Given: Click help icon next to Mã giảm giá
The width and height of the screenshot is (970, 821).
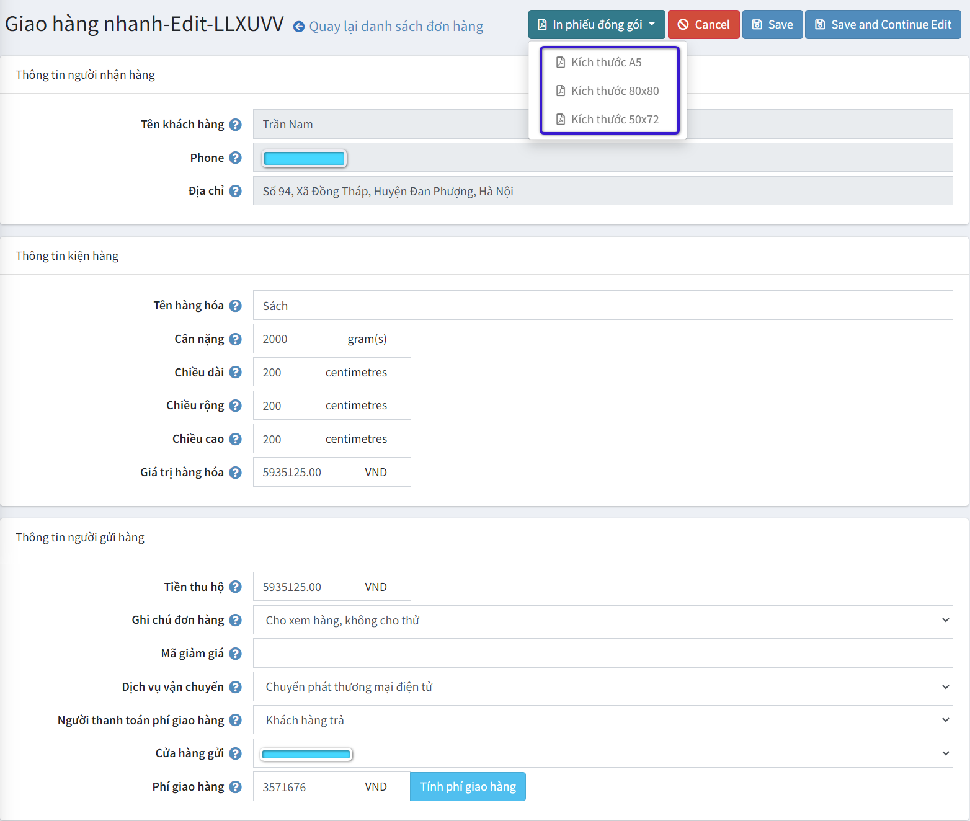Looking at the screenshot, I should (235, 654).
